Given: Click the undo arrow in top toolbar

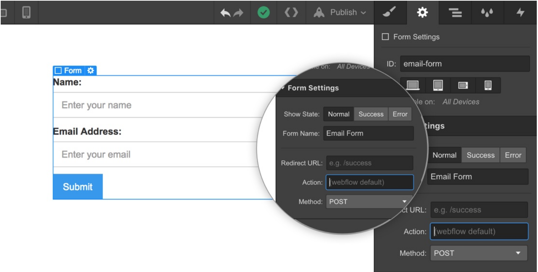Looking at the screenshot, I should coord(225,13).
